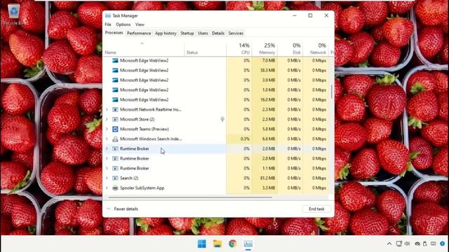Click the Microsoft Store process icon
449x252 pixels.
point(115,119)
